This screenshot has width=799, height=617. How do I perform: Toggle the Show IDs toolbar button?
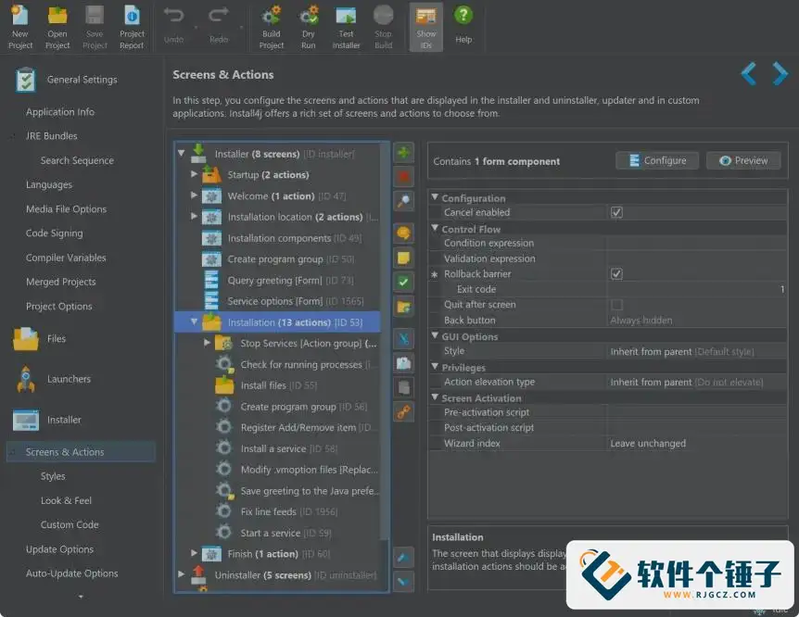(x=425, y=26)
